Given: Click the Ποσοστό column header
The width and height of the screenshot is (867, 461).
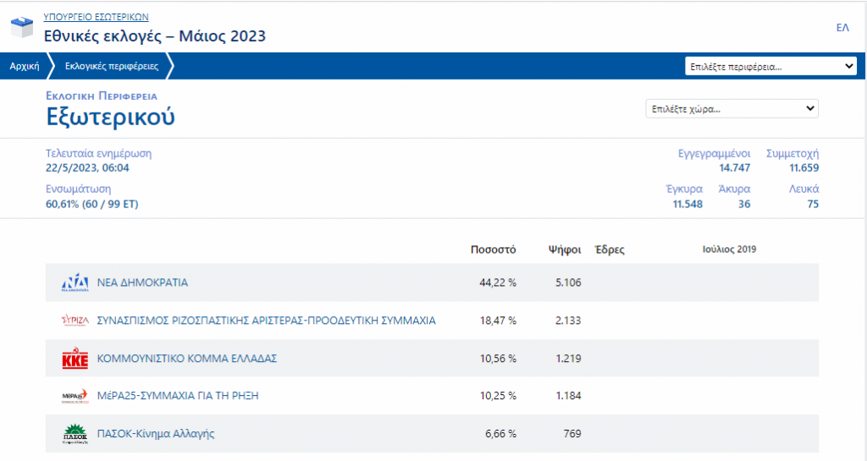Looking at the screenshot, I should (x=493, y=250).
